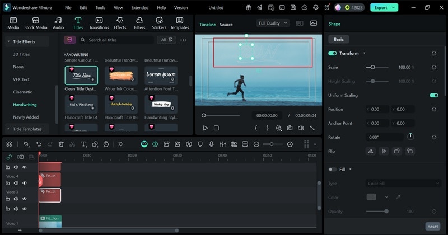The image size is (448, 235).
Task: Take a snapshot with the camera icon
Action: pyautogui.click(x=290, y=128)
